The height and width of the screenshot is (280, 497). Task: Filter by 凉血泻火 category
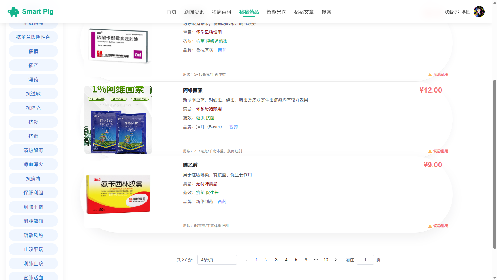click(x=33, y=164)
